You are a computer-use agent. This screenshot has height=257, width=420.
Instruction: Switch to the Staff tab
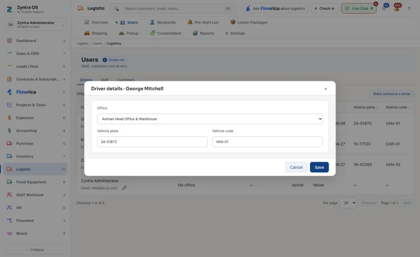coord(105,80)
